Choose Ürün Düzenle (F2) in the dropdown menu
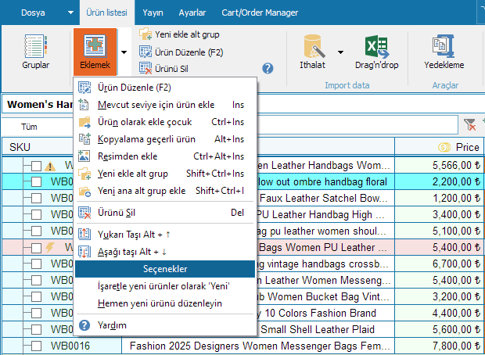Screen dimensions: 485x355 tap(164, 88)
